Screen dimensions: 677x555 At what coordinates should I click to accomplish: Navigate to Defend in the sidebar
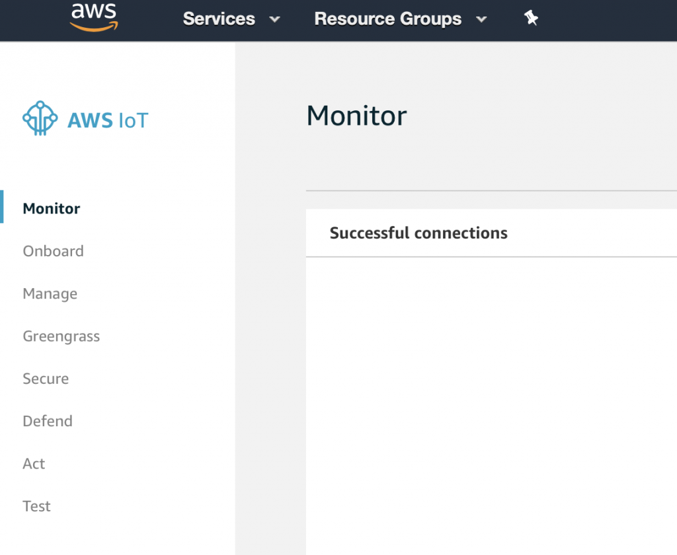(48, 422)
